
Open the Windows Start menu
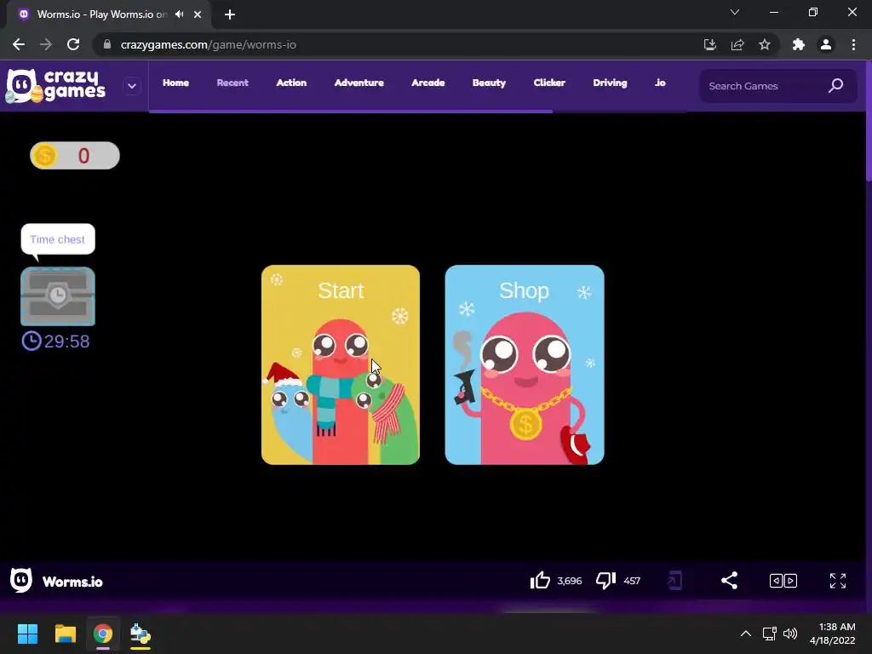point(27,634)
